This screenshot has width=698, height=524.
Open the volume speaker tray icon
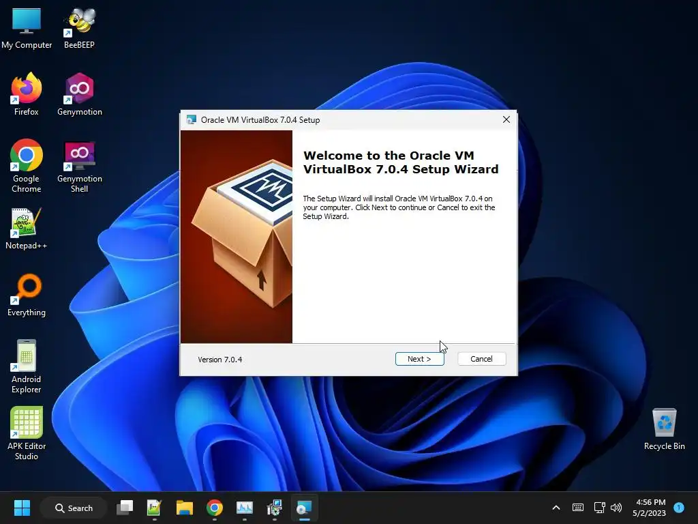point(616,508)
